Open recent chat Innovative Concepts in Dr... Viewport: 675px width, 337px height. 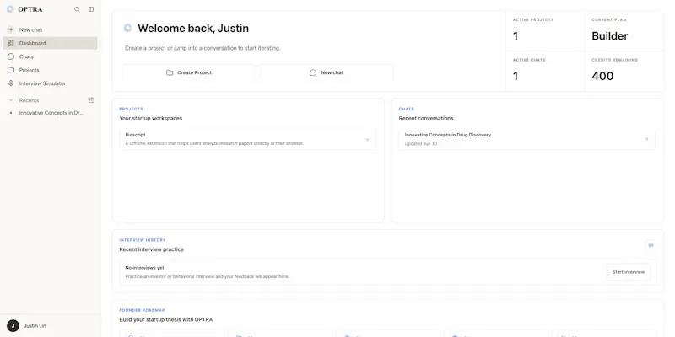[x=50, y=113]
